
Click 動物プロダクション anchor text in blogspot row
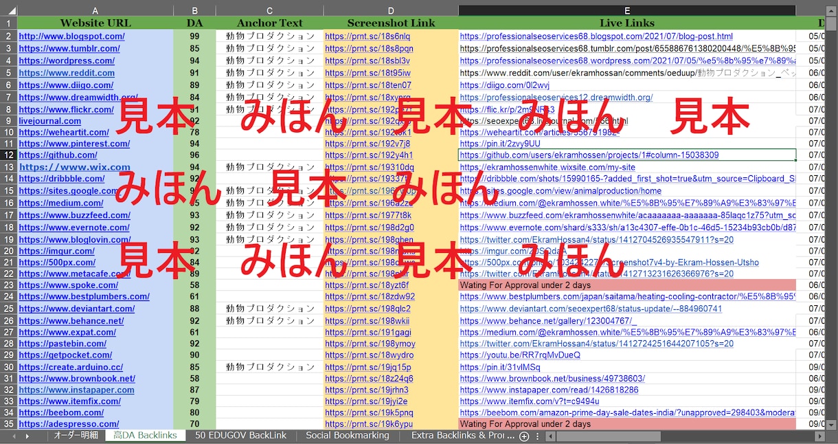coord(271,36)
